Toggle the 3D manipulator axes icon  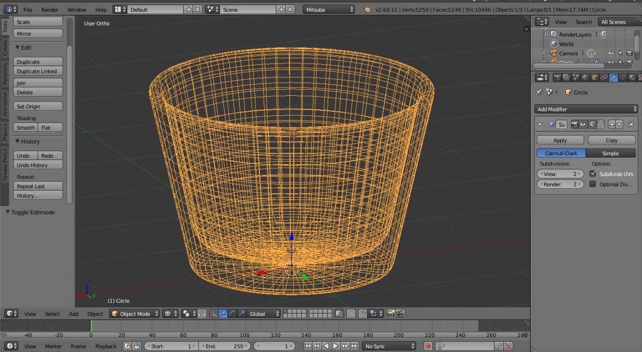213,314
